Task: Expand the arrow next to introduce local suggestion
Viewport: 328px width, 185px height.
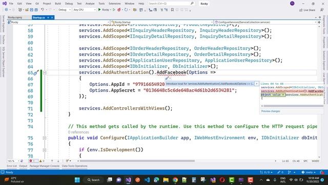Action: (x=257, y=84)
